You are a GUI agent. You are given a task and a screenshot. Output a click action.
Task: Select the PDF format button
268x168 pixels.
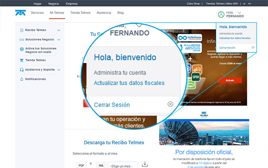(81, 165)
